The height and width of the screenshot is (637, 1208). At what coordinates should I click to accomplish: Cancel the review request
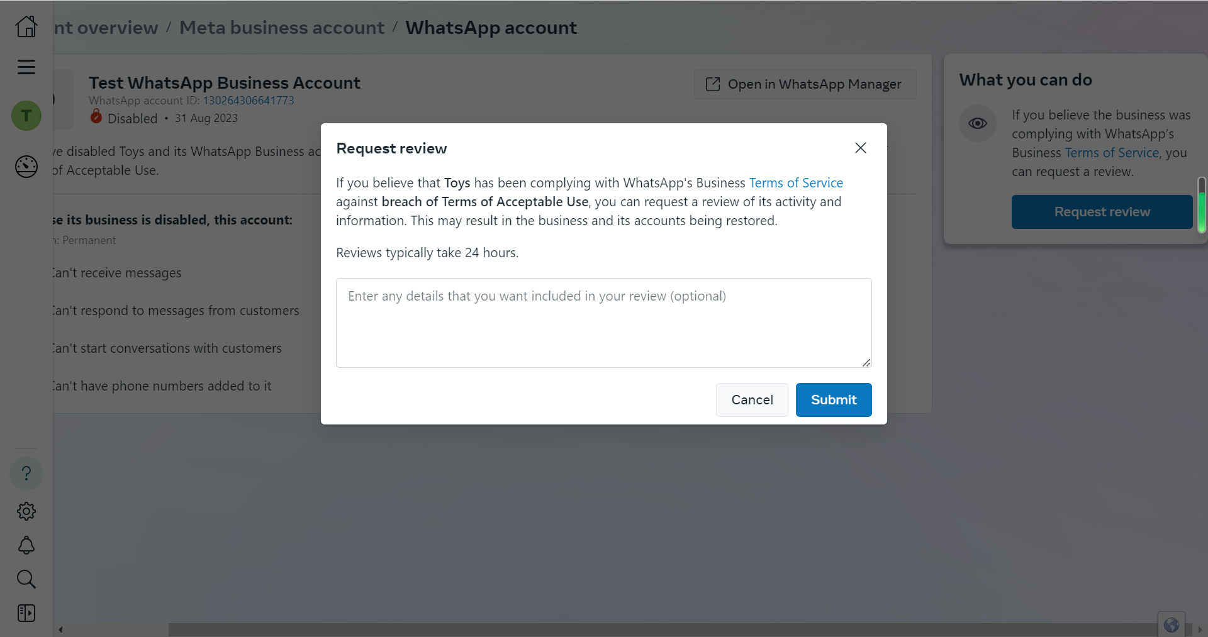coord(752,400)
